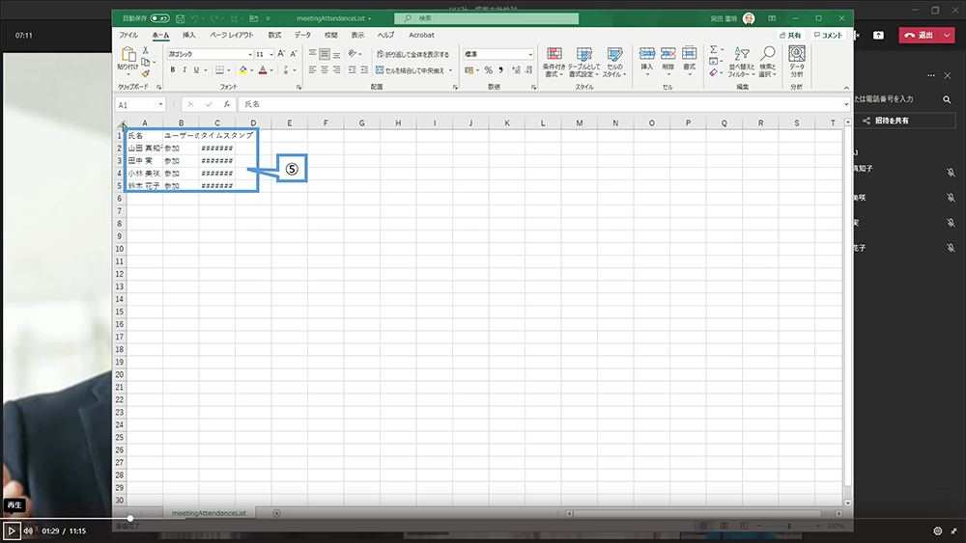Screen dimensions: 966x543
Task: Click the video progress bar handle
Action: 130,518
